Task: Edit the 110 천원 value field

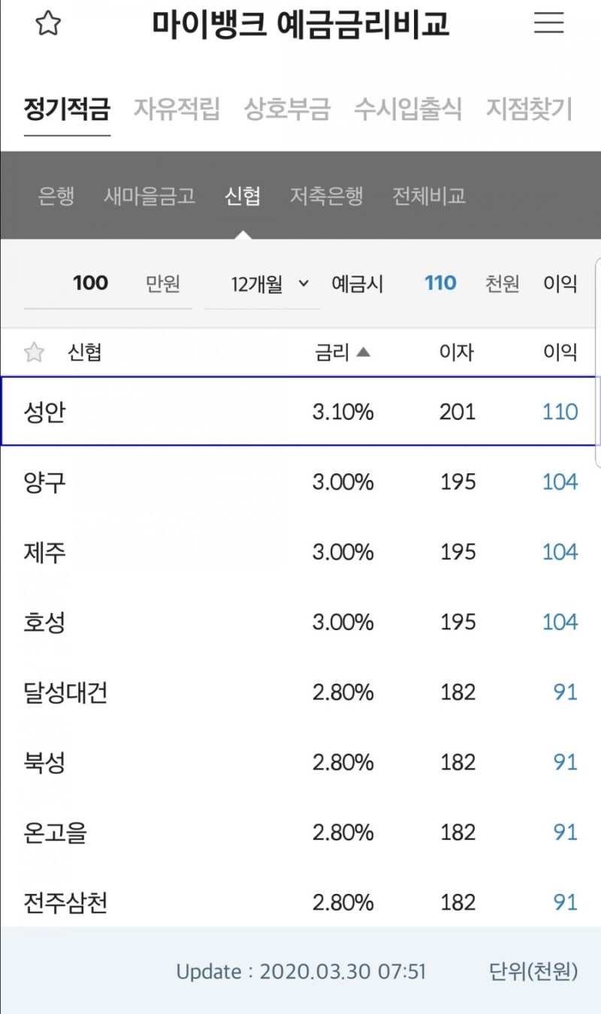Action: pos(439,283)
